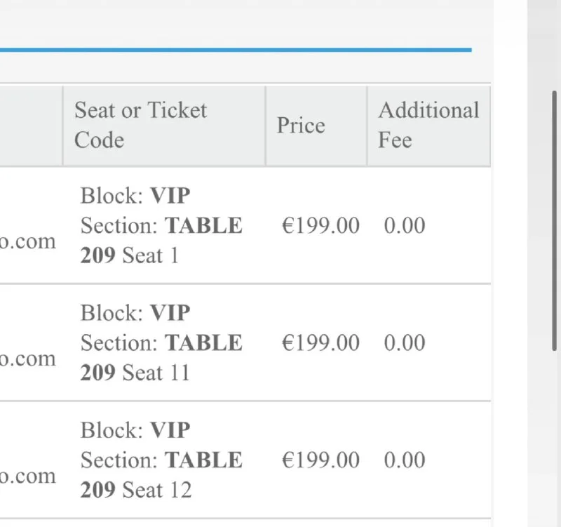Click the Additional Fee column header

tap(428, 125)
